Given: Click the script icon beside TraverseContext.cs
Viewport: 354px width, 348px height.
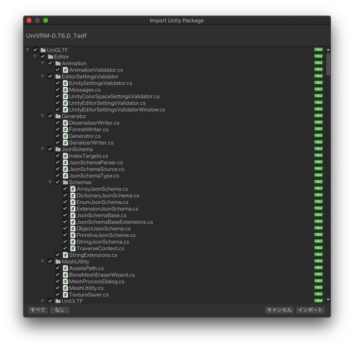Looking at the screenshot, I should pyautogui.click(x=73, y=248).
